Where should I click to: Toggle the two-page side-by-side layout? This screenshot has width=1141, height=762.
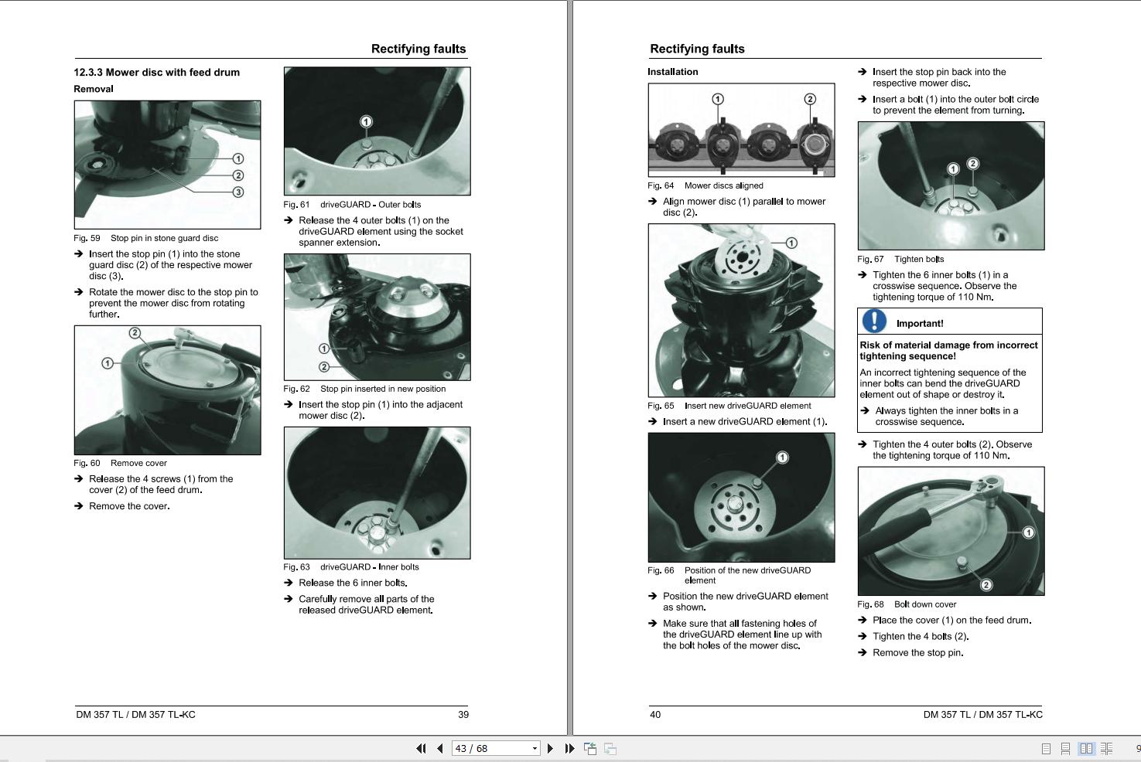(1086, 748)
